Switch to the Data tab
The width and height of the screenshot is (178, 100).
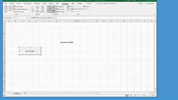coord(44,3)
